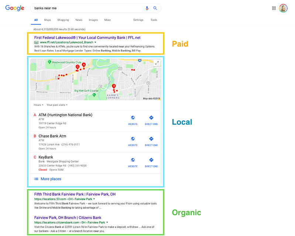295x236 pixels.
Task: Switch to the All results tab
Action: click(x=36, y=20)
